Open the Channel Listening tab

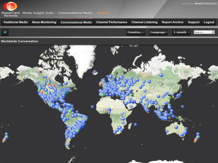[145, 22]
